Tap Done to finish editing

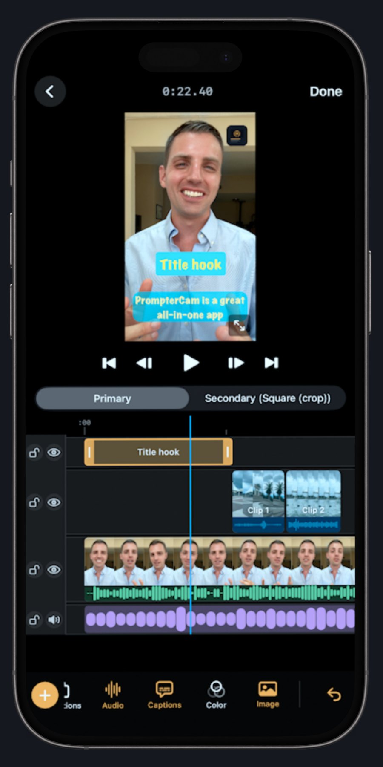coord(326,92)
